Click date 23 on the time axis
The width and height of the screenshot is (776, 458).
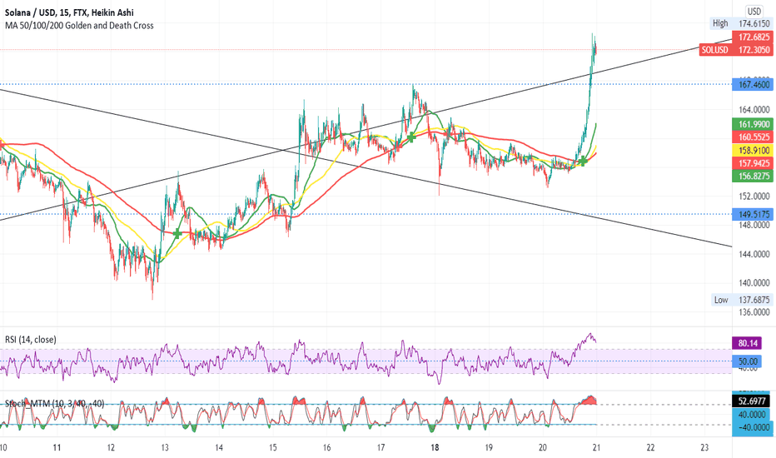pyautogui.click(x=704, y=448)
